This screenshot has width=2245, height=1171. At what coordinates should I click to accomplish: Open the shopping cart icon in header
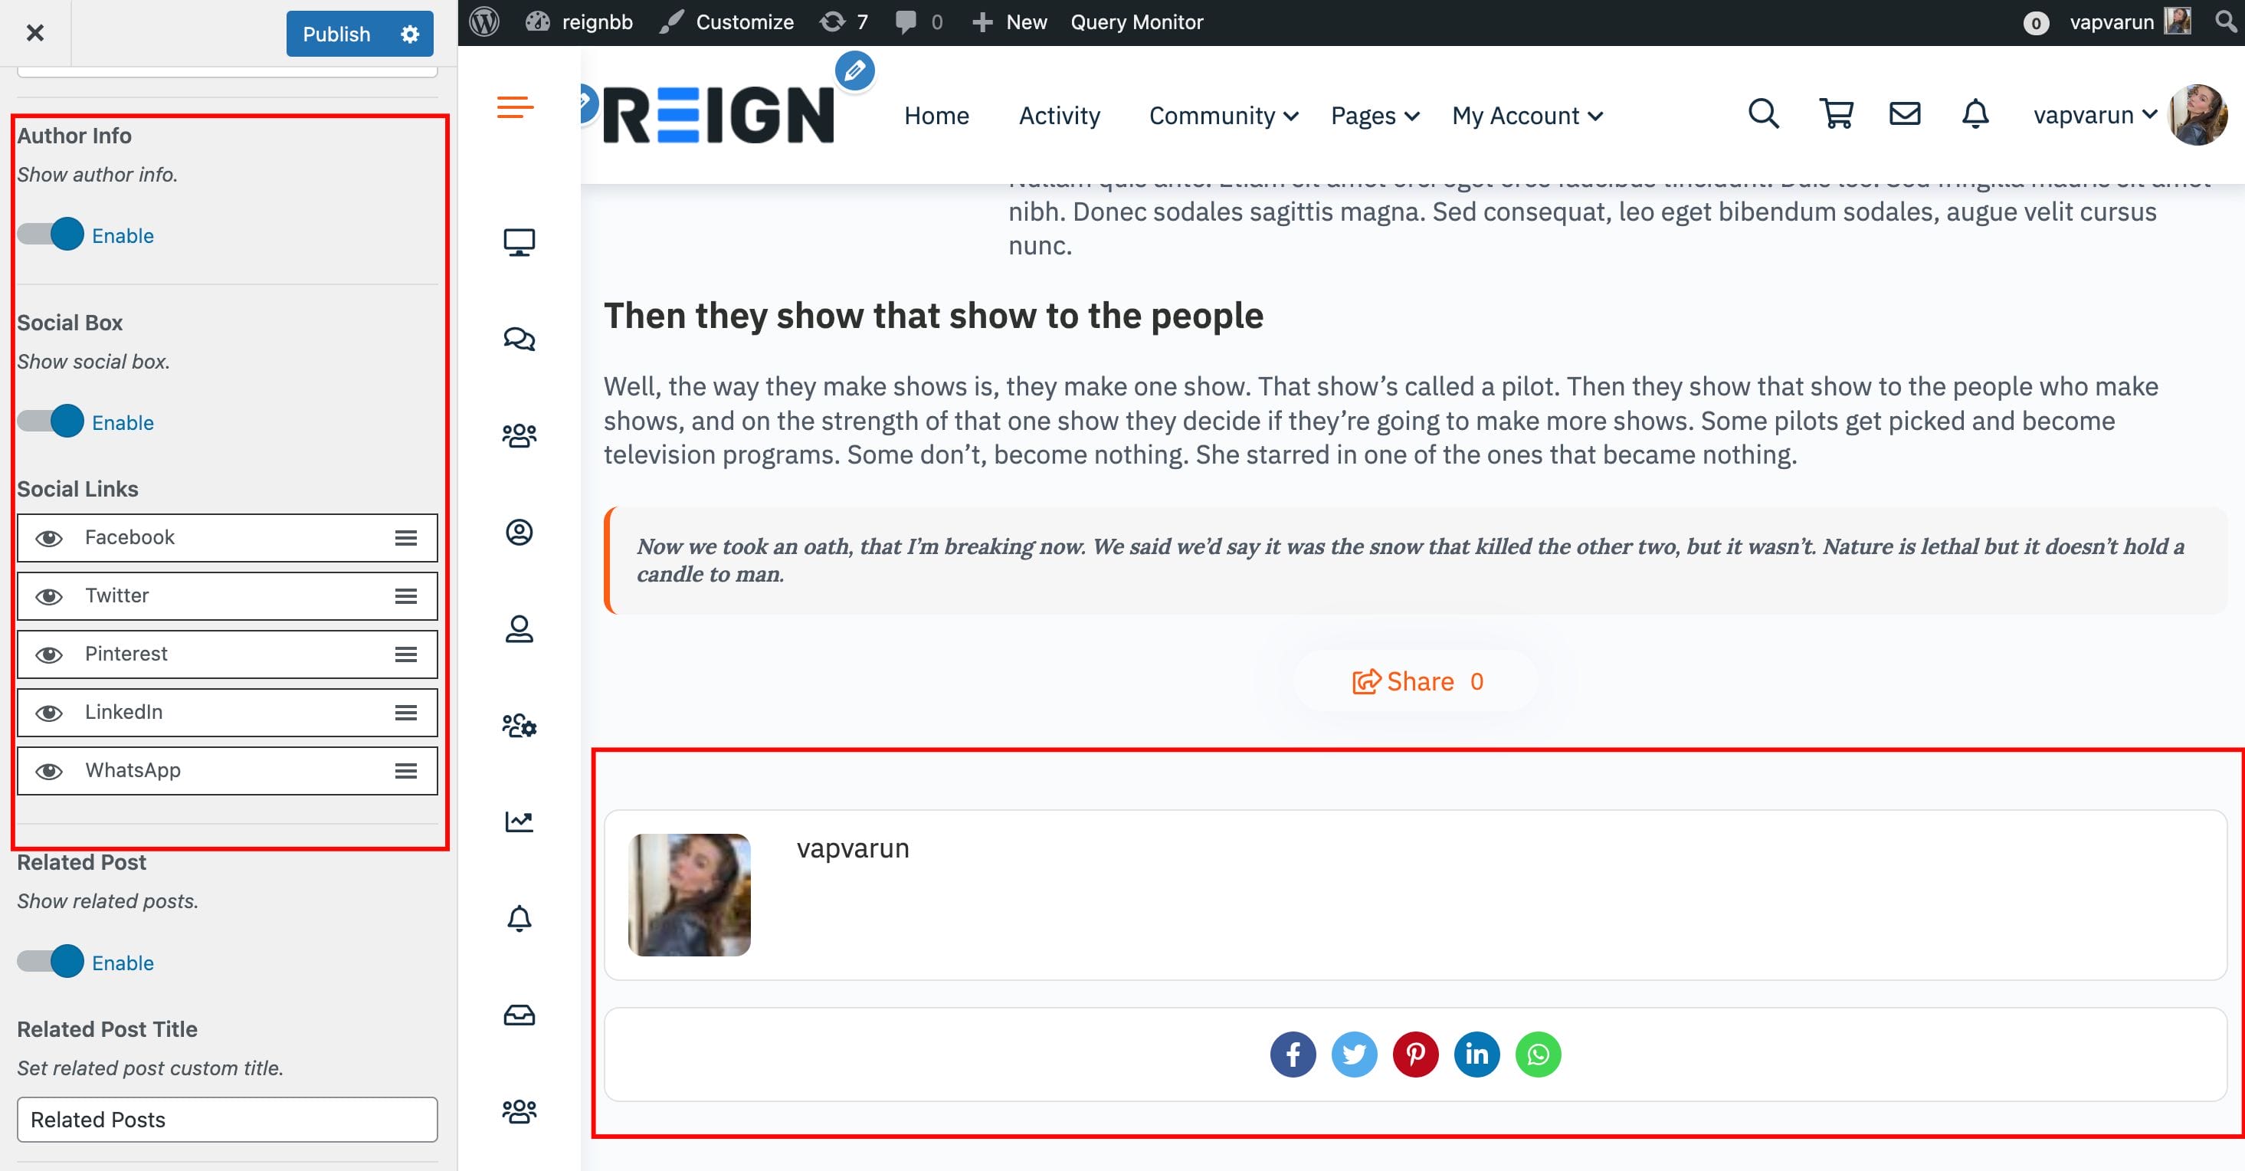(1837, 114)
